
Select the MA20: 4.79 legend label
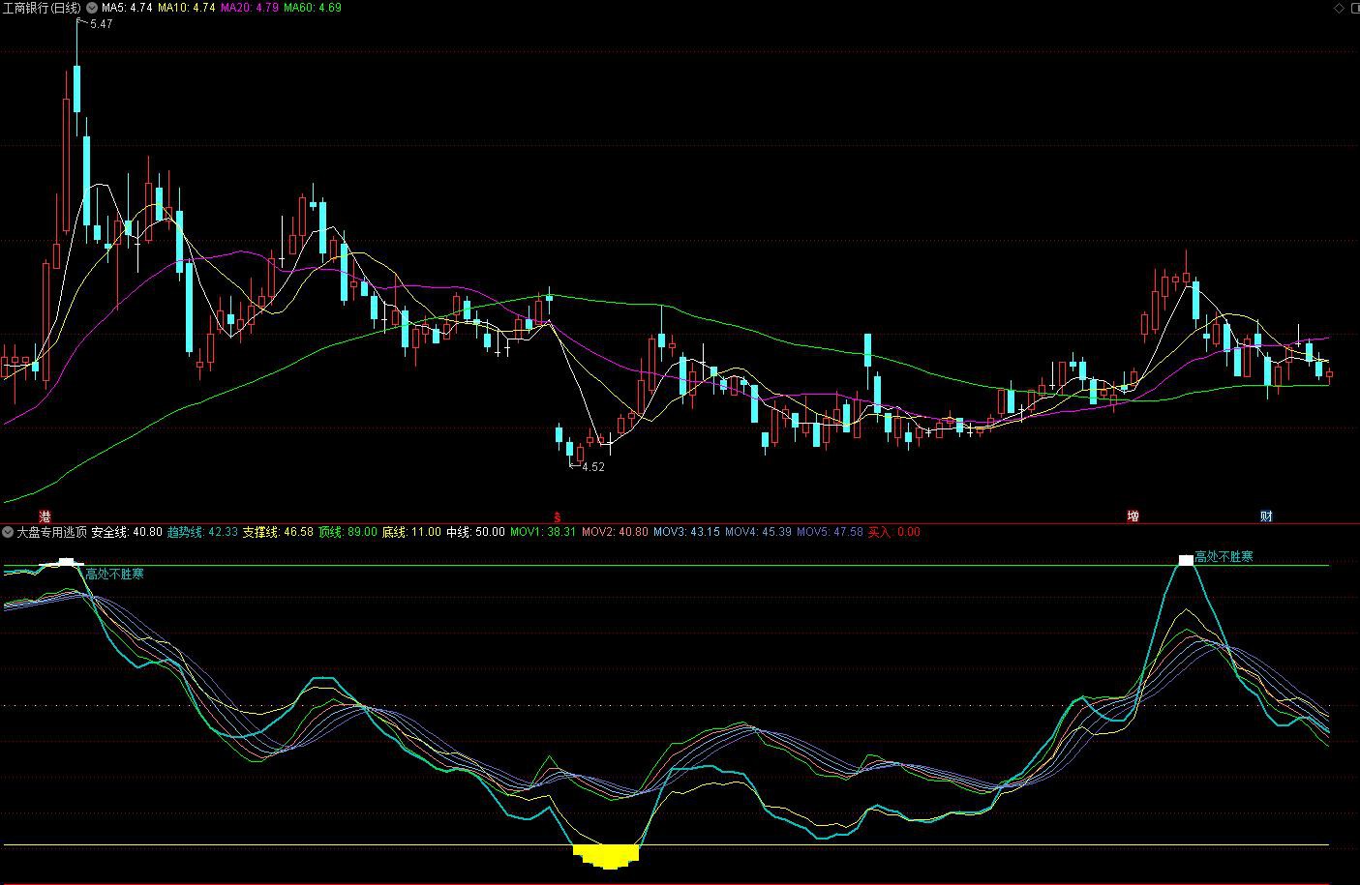pos(250,7)
